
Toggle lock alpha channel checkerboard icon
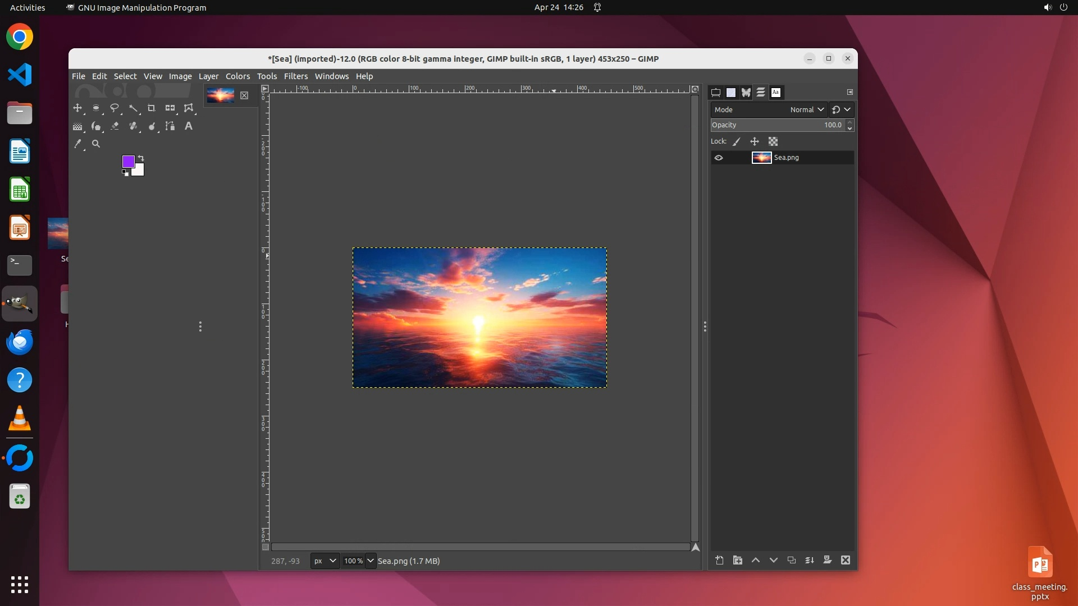coord(773,141)
